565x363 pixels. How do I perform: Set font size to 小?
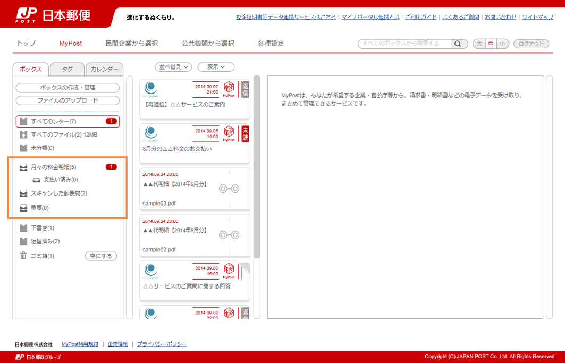(x=502, y=44)
